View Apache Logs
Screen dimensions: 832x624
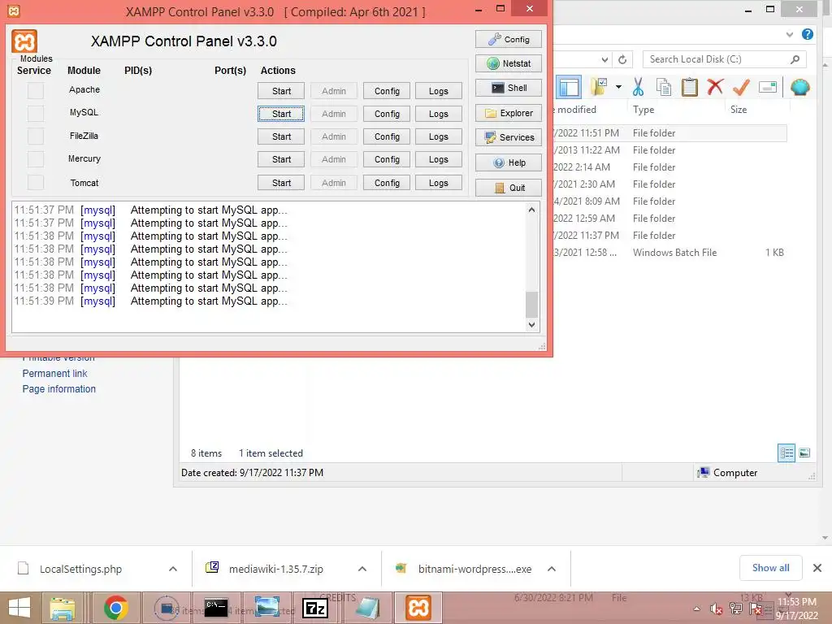coord(438,91)
